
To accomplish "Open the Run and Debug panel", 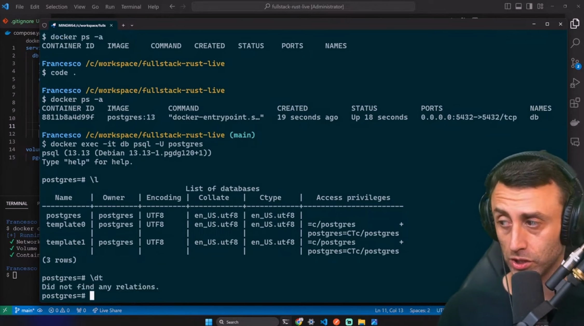I will (x=575, y=83).
